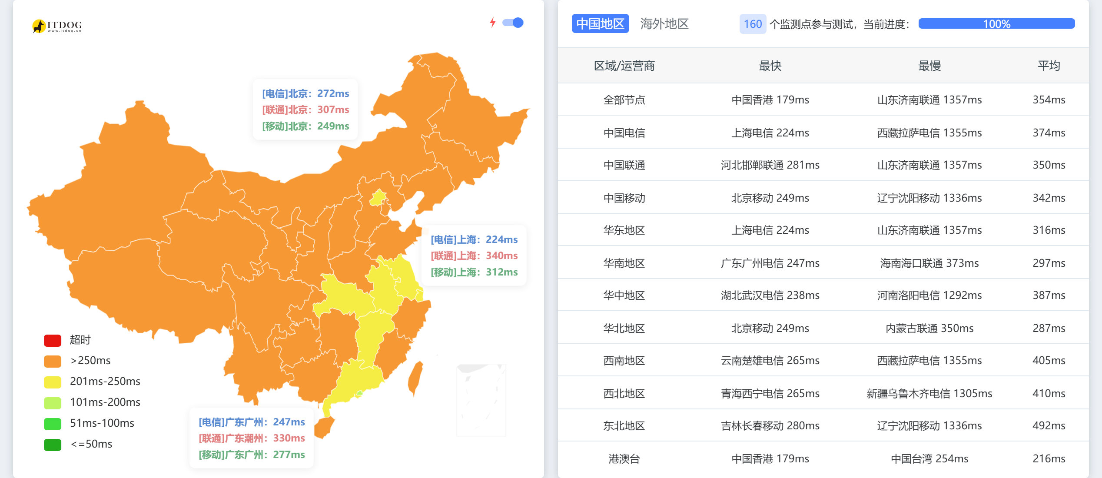Select the orange >250ms legend swatch
The image size is (1102, 478).
[53, 361]
